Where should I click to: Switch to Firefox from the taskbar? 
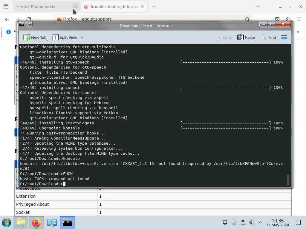point(36,222)
